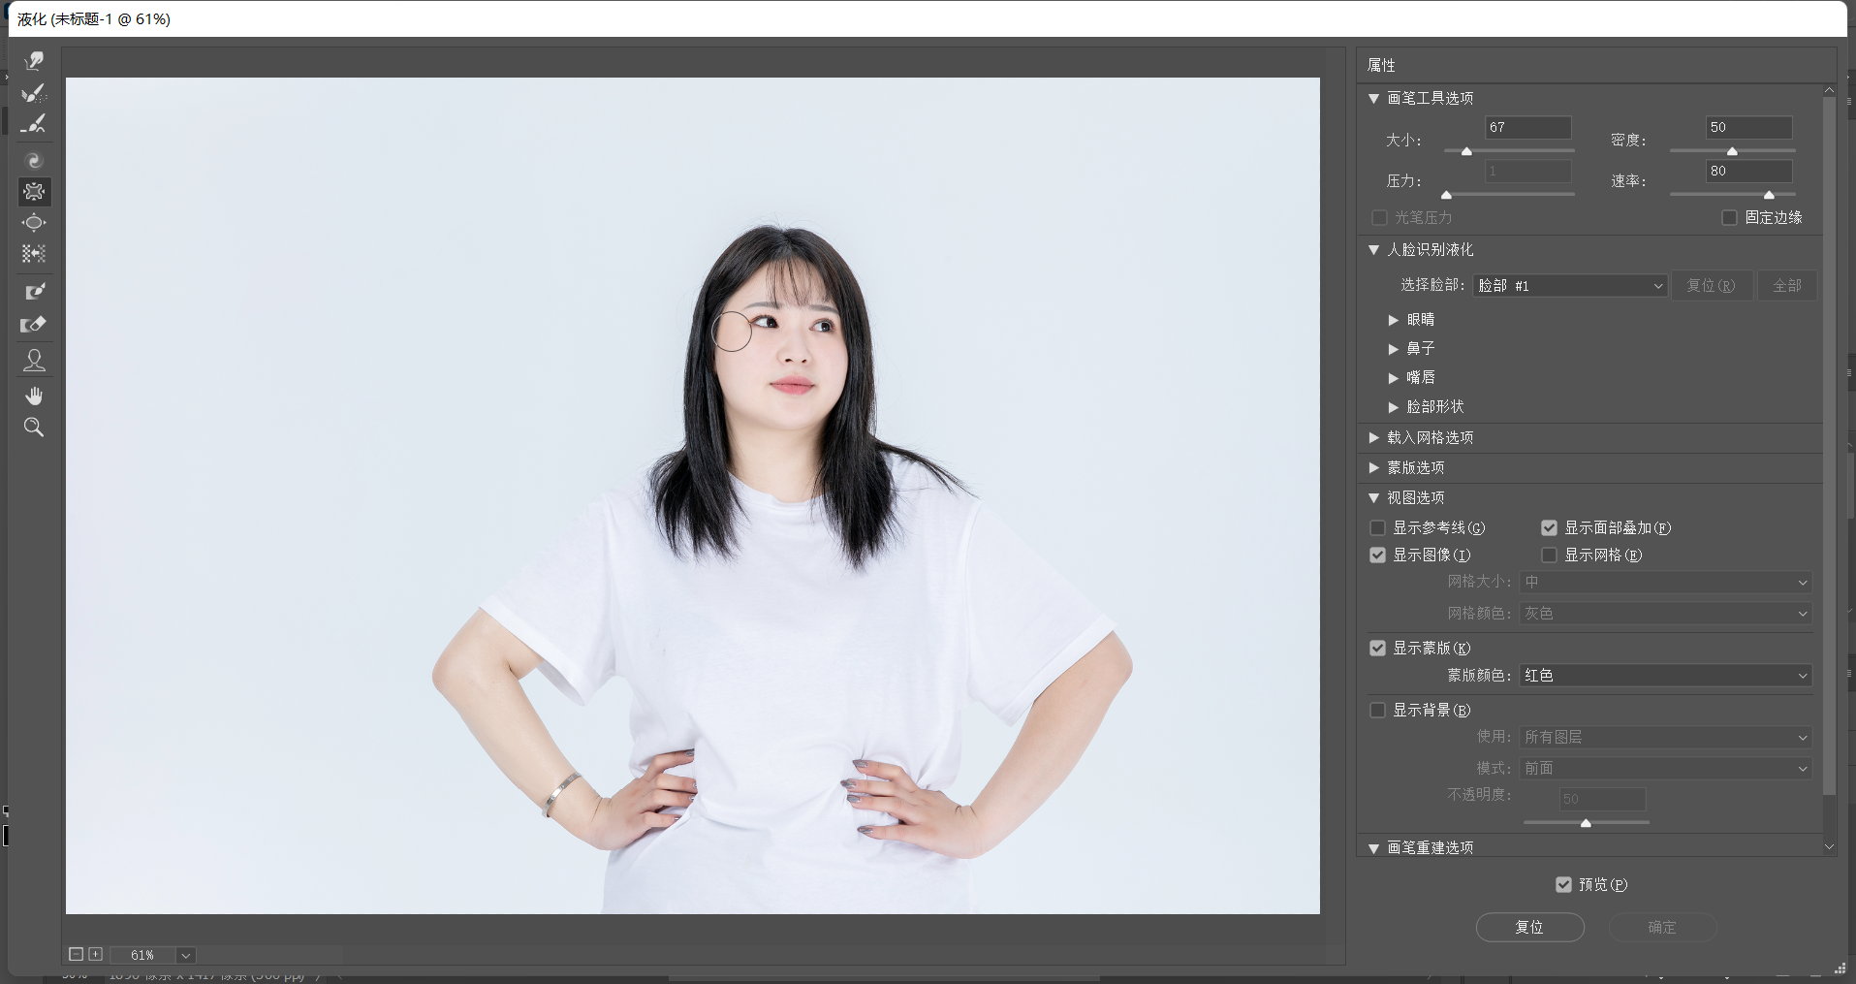The image size is (1856, 984).
Task: Enable the 固定边缘 checkbox
Action: (1729, 217)
